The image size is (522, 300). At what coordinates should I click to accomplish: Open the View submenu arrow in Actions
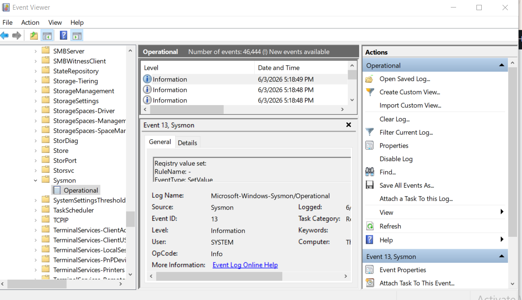click(502, 212)
